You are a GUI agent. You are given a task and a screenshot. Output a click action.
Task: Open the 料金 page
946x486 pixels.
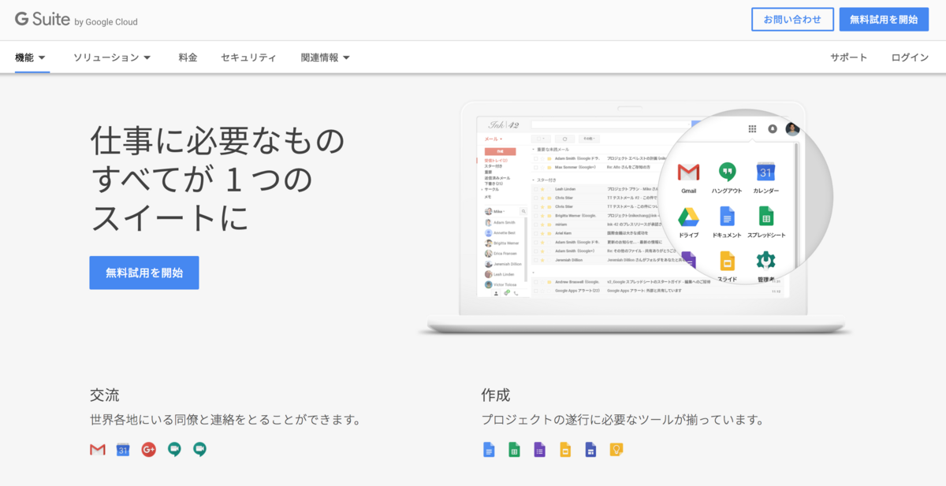(188, 58)
